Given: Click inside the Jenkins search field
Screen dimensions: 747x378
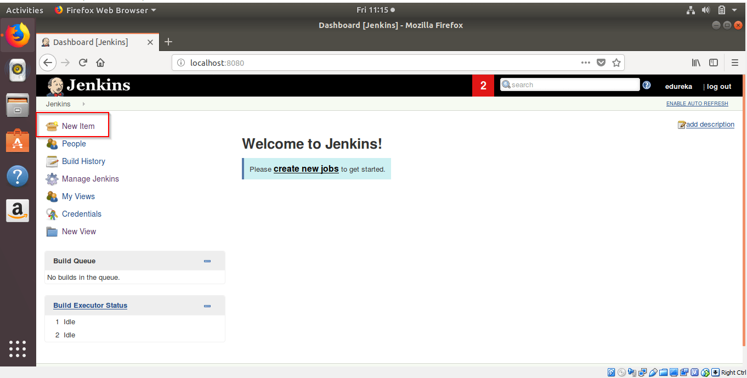Looking at the screenshot, I should pos(569,84).
